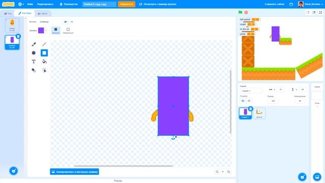Click Convert to Bitmap button

[x=75, y=172]
